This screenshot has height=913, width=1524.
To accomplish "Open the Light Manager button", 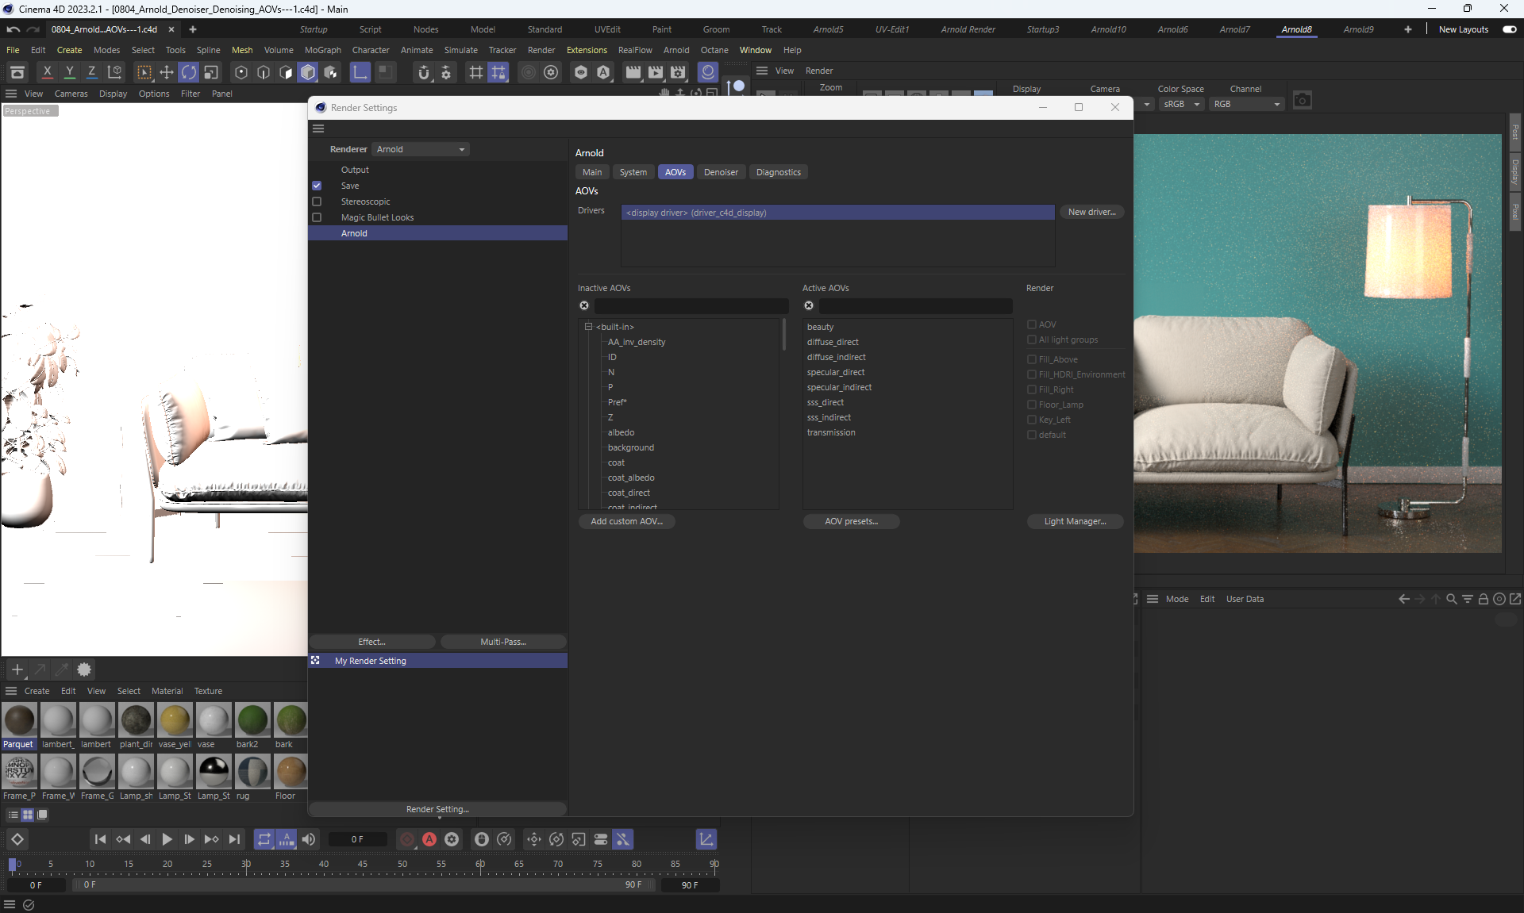I will click(1075, 521).
